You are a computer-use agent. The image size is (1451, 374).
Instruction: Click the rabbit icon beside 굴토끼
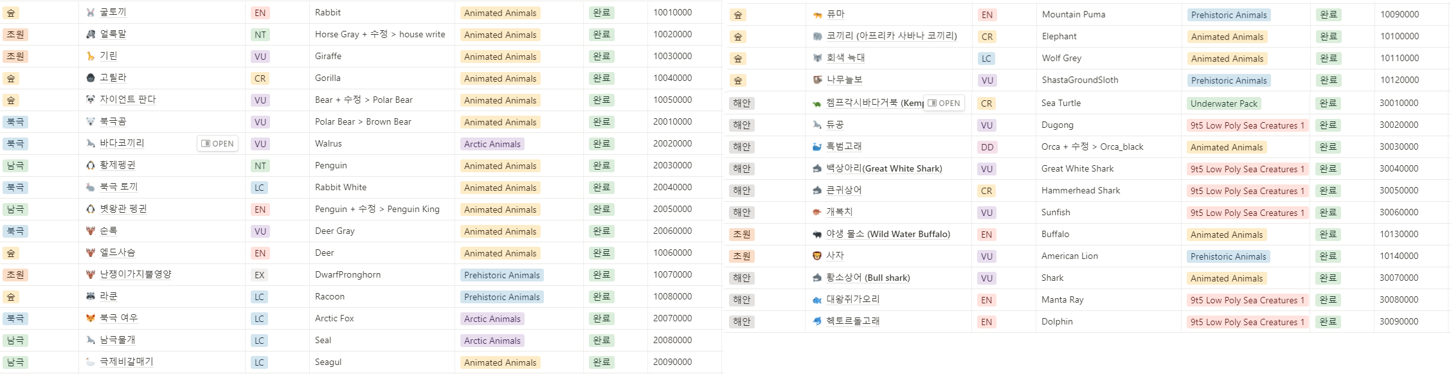tap(91, 12)
